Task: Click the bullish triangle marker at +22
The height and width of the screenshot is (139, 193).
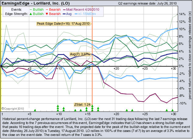Action: point(127,110)
